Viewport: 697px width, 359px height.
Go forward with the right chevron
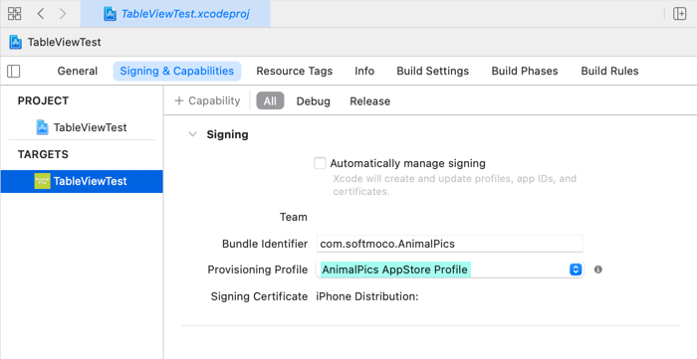[63, 14]
